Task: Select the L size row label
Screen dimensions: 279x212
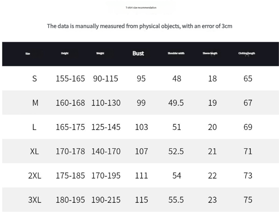Action: 34,127
